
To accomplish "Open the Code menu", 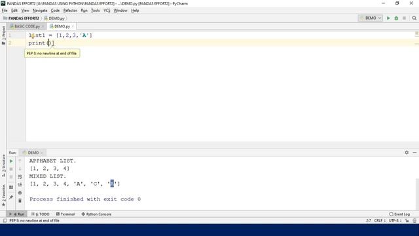I will [55, 10].
